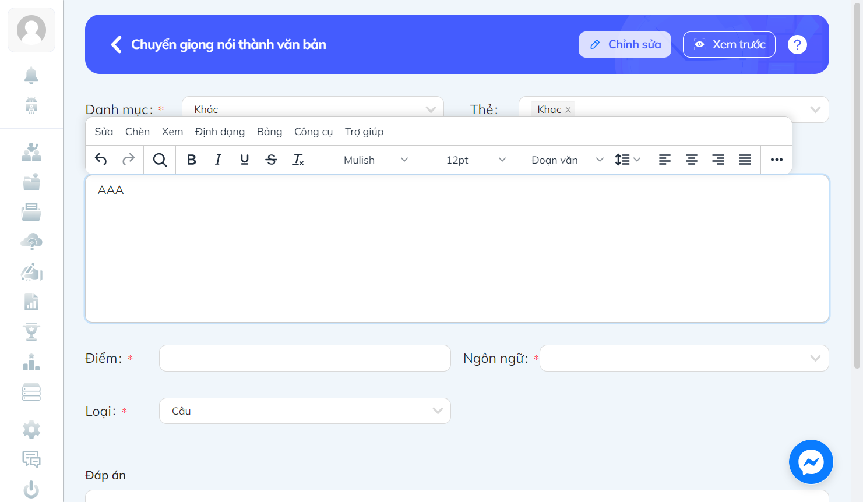This screenshot has height=502, width=863.
Task: Open the Sửa menu
Action: (104, 132)
